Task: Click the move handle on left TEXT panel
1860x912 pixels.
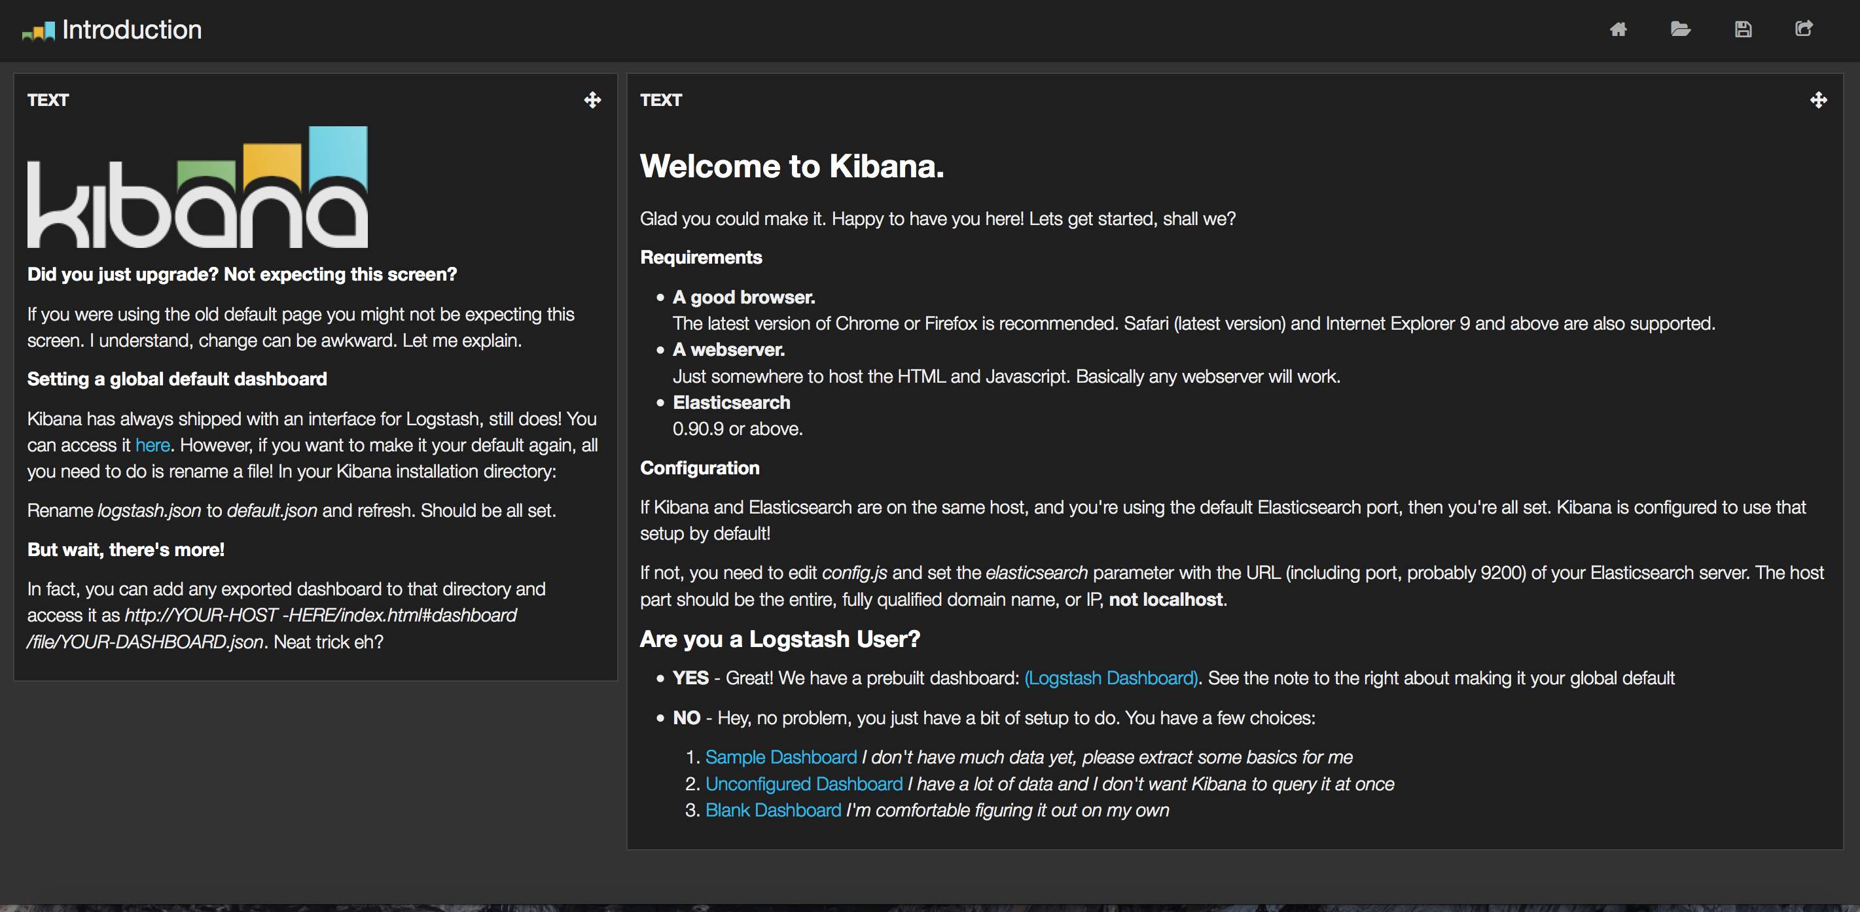Action: click(592, 99)
